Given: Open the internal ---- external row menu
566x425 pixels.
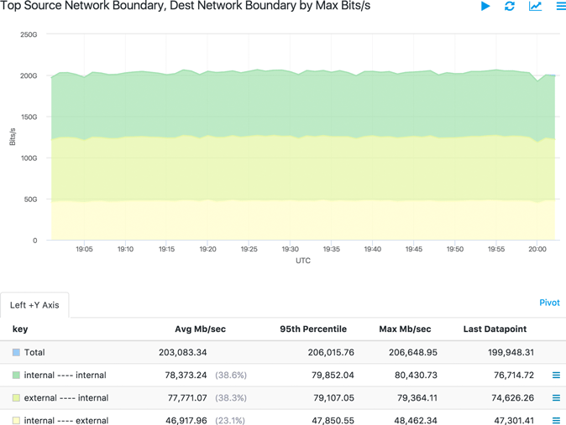Looking at the screenshot, I should tap(556, 420).
